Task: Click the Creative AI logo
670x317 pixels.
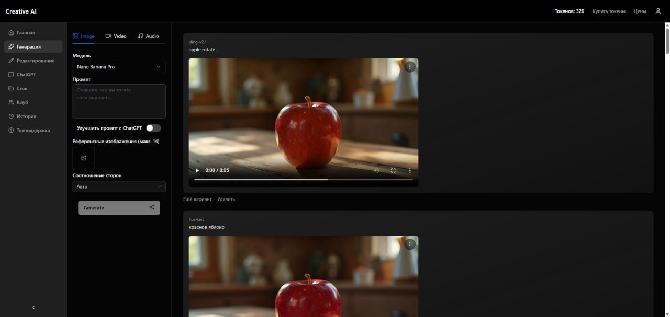Action: click(x=21, y=11)
